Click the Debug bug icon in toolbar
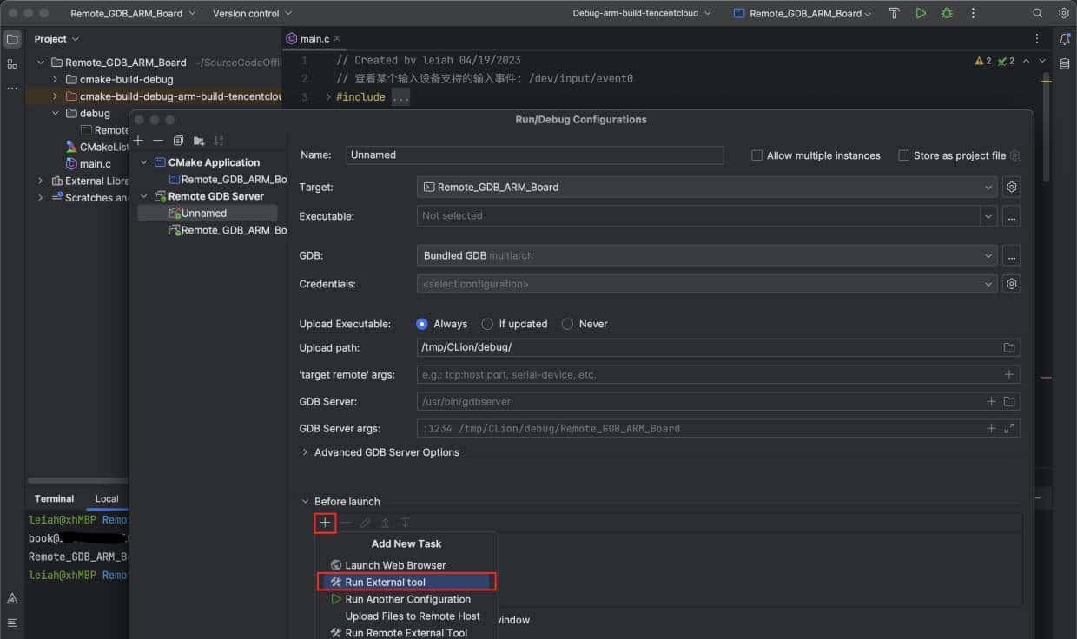The height and width of the screenshot is (639, 1077). (947, 13)
